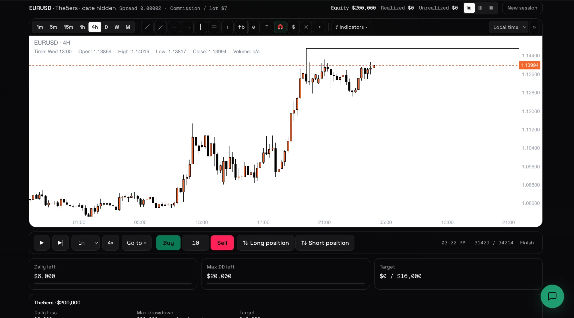Add a Short position tool

pos(325,243)
